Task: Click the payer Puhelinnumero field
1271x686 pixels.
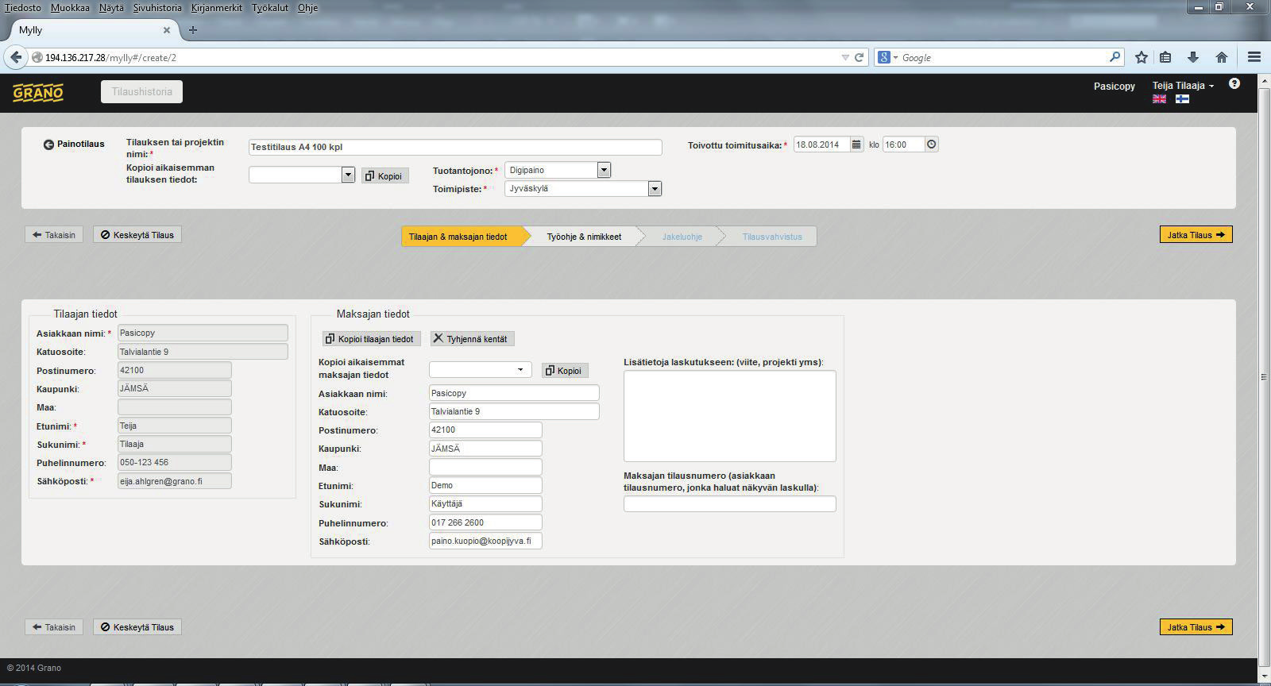Action: [x=485, y=522]
